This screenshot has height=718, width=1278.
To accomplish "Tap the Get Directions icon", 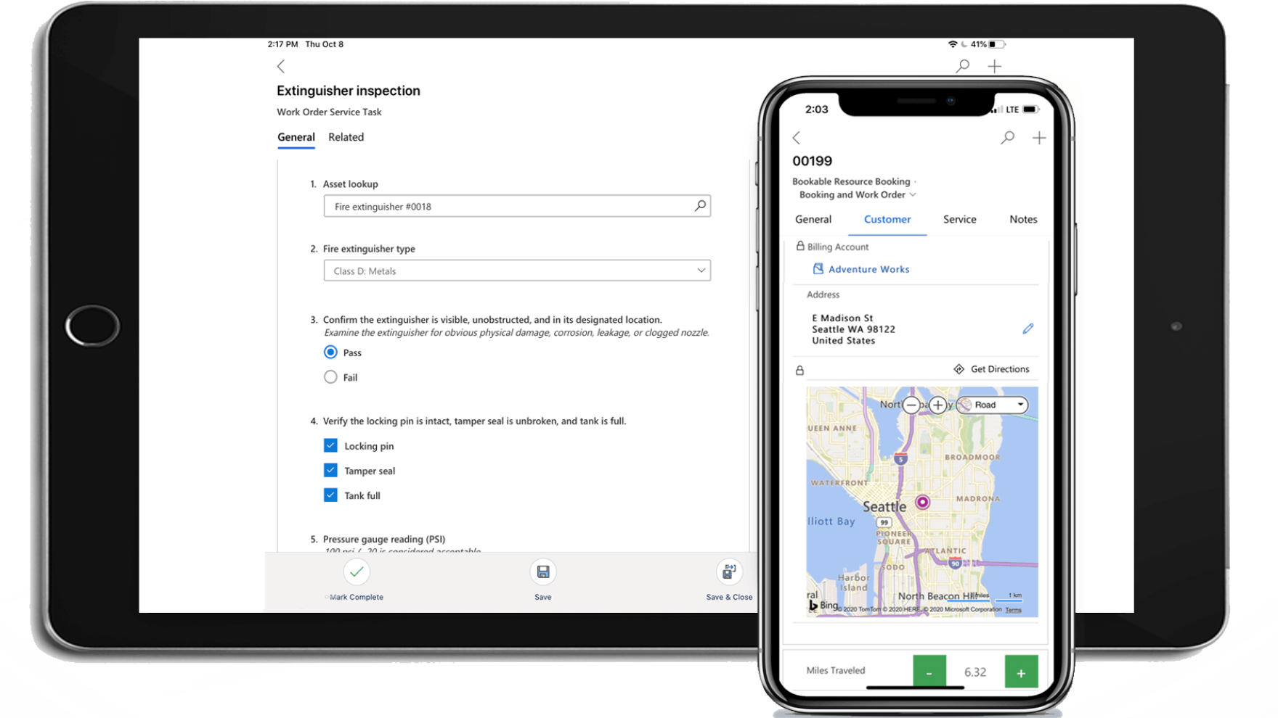I will click(x=959, y=368).
